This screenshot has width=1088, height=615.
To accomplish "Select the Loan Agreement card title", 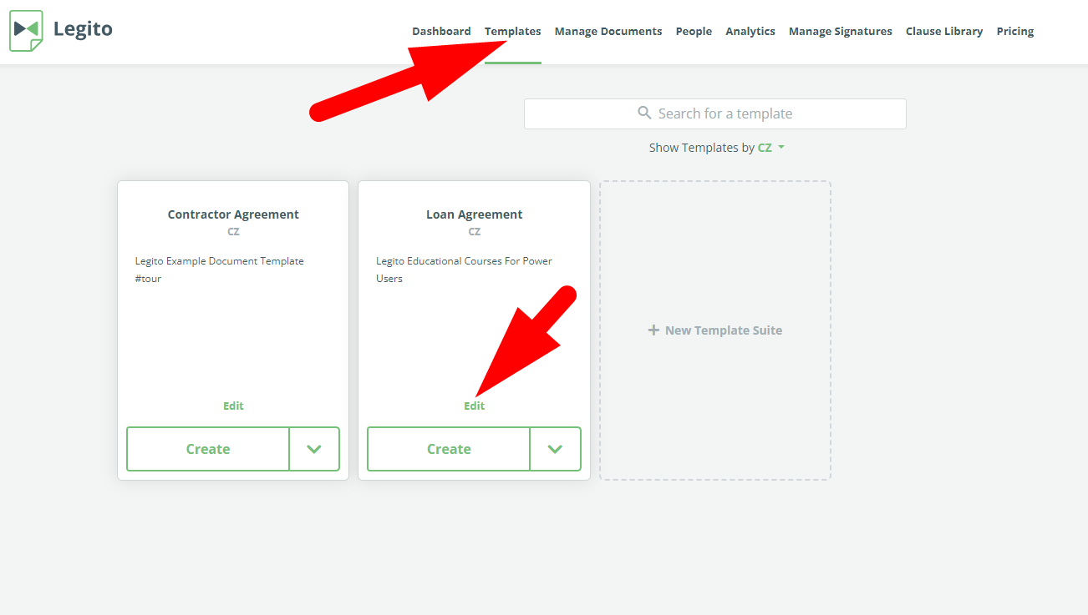I will point(474,214).
